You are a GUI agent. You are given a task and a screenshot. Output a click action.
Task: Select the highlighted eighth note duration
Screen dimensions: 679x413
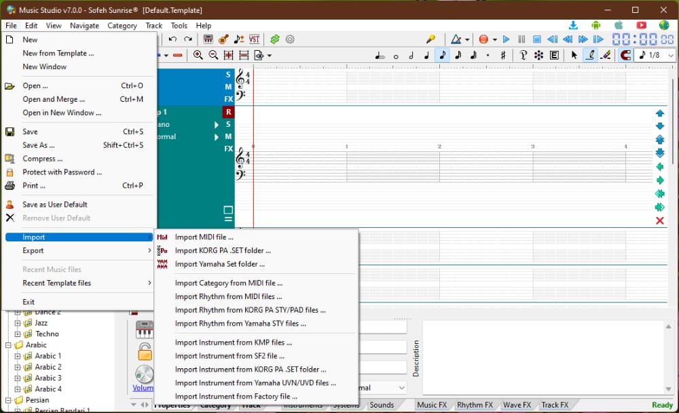point(443,56)
